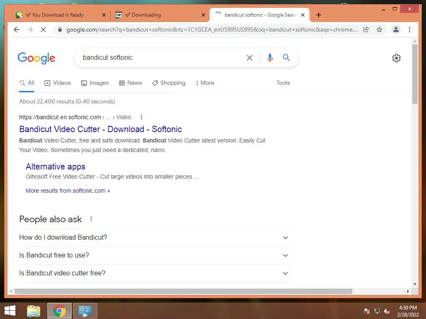Click the horizontal scrollbar thumb

click(x=183, y=291)
